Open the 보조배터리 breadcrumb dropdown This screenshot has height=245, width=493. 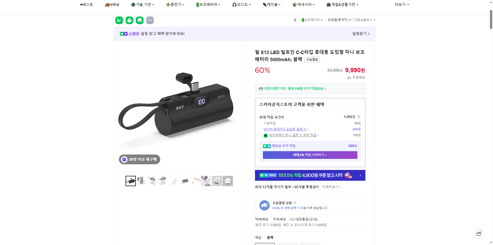pyautogui.click(x=312, y=20)
